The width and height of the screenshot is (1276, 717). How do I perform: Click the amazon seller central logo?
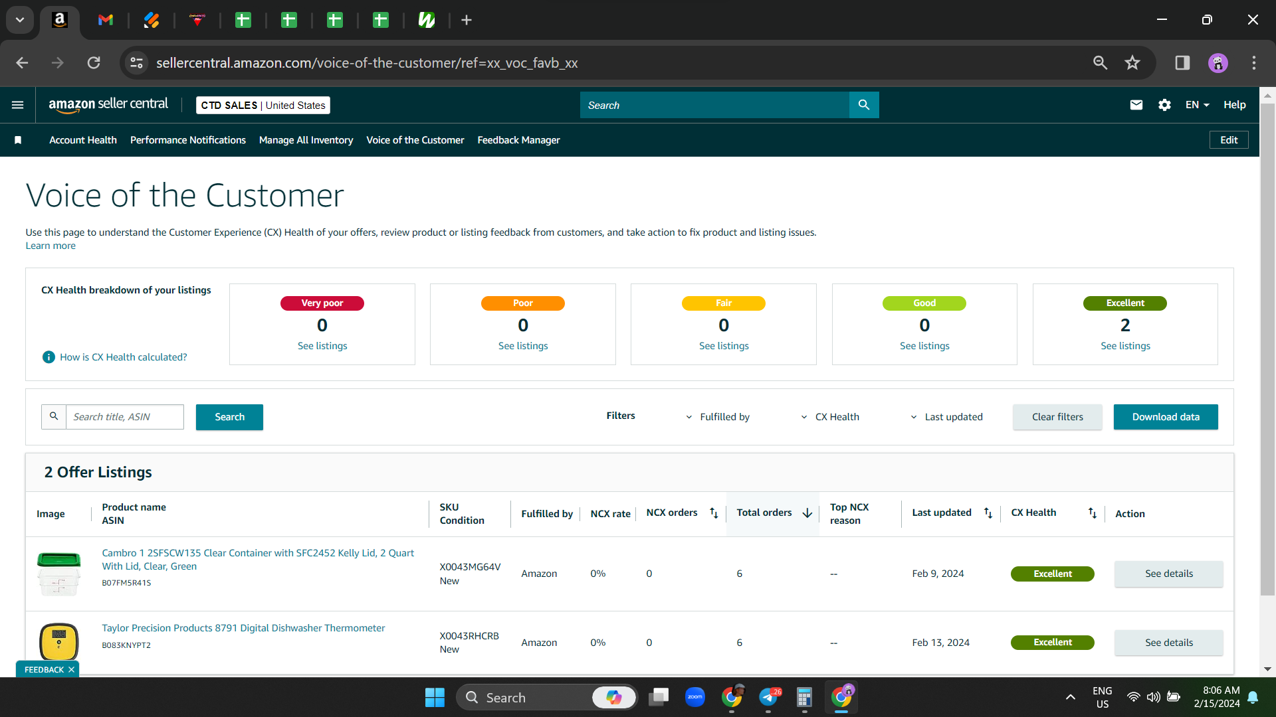tap(108, 105)
